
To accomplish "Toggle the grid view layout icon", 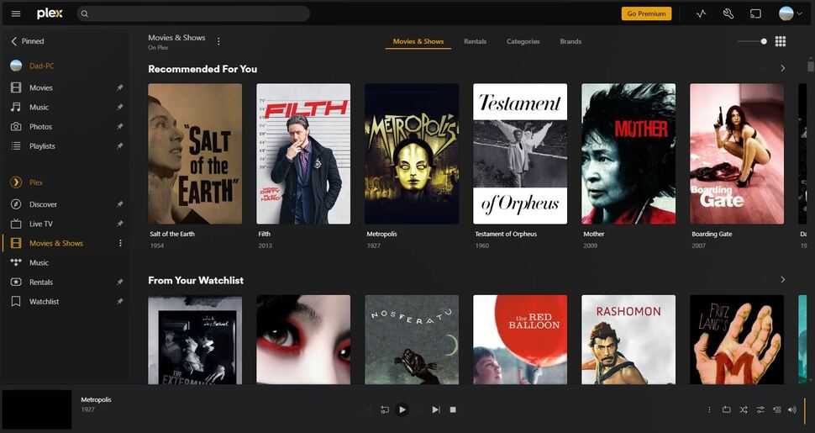I will pyautogui.click(x=781, y=41).
